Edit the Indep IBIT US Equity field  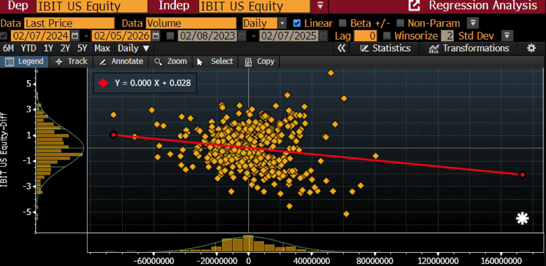pos(254,6)
